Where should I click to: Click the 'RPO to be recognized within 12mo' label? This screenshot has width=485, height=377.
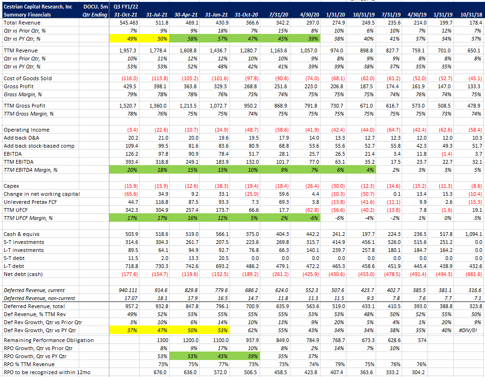pyautogui.click(x=47, y=373)
